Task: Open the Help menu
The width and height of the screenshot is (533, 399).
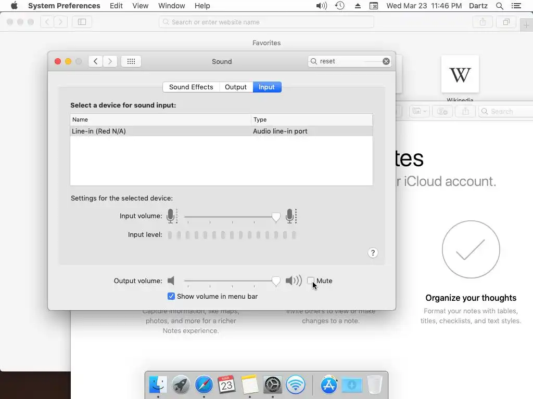Action: click(x=202, y=6)
